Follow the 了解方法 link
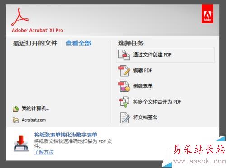The height and width of the screenshot is (168, 226). 44,152
